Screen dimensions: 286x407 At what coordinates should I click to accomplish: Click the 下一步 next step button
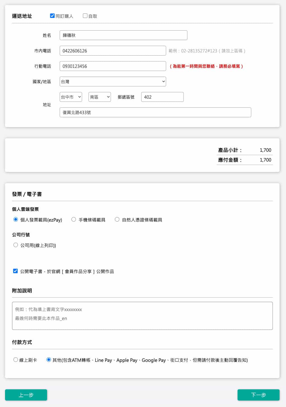tap(258, 395)
